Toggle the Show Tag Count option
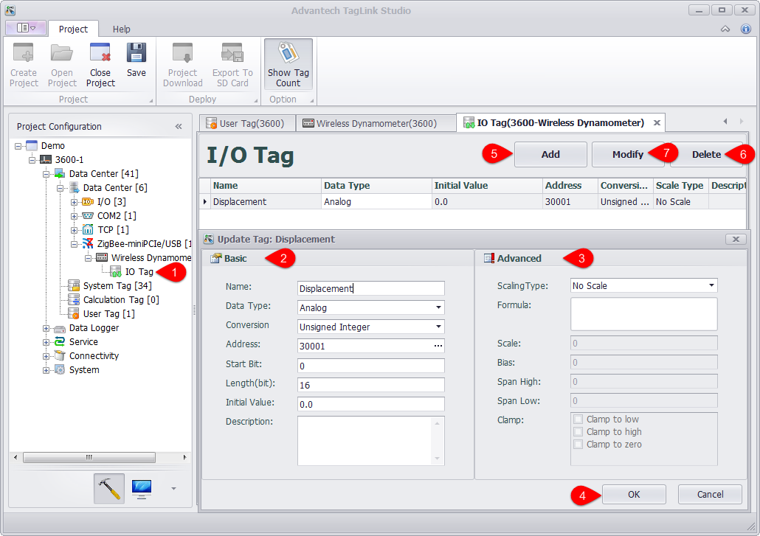This screenshot has height=536, width=760. coord(289,64)
